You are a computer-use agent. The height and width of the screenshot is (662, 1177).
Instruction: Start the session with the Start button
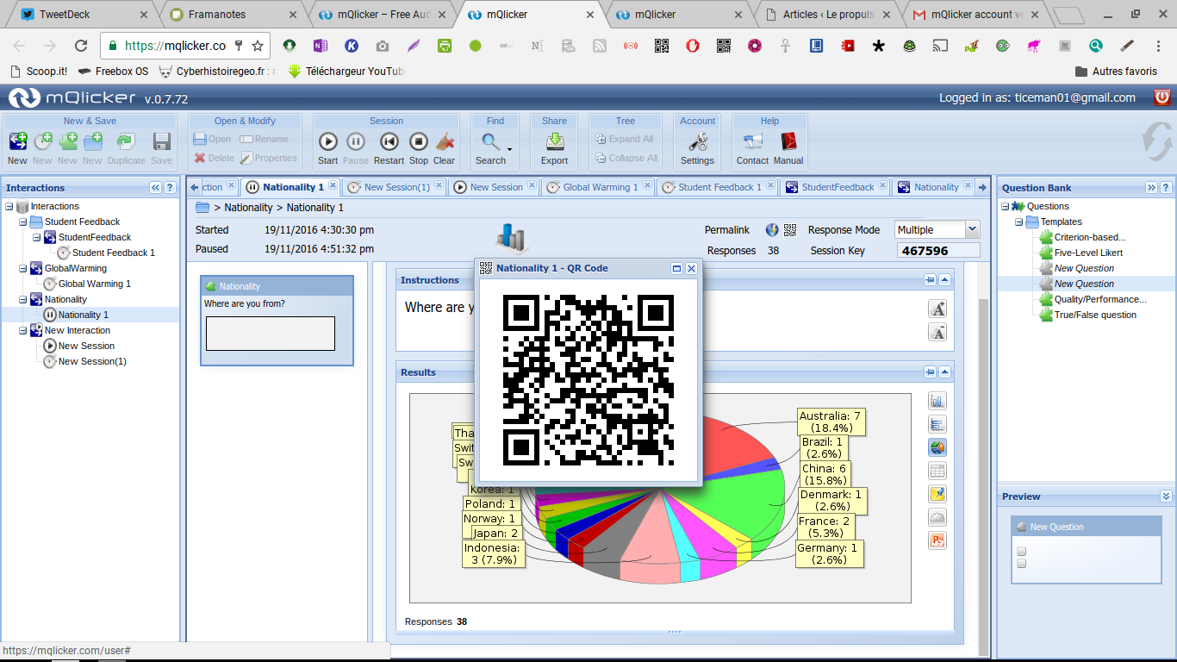coord(327,142)
